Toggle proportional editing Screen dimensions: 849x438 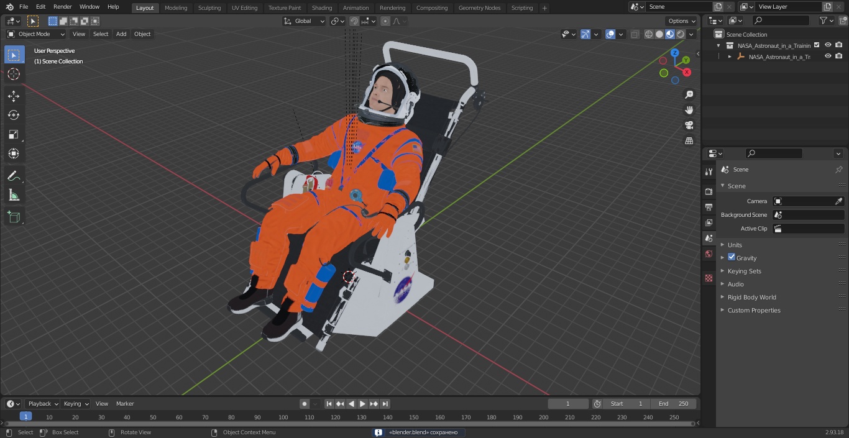pos(385,21)
